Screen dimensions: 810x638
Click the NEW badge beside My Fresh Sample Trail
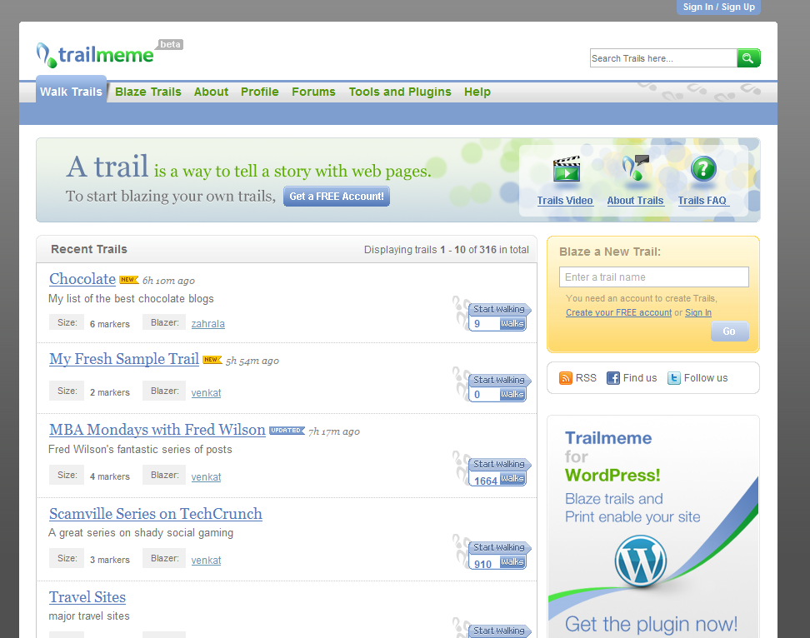point(212,359)
